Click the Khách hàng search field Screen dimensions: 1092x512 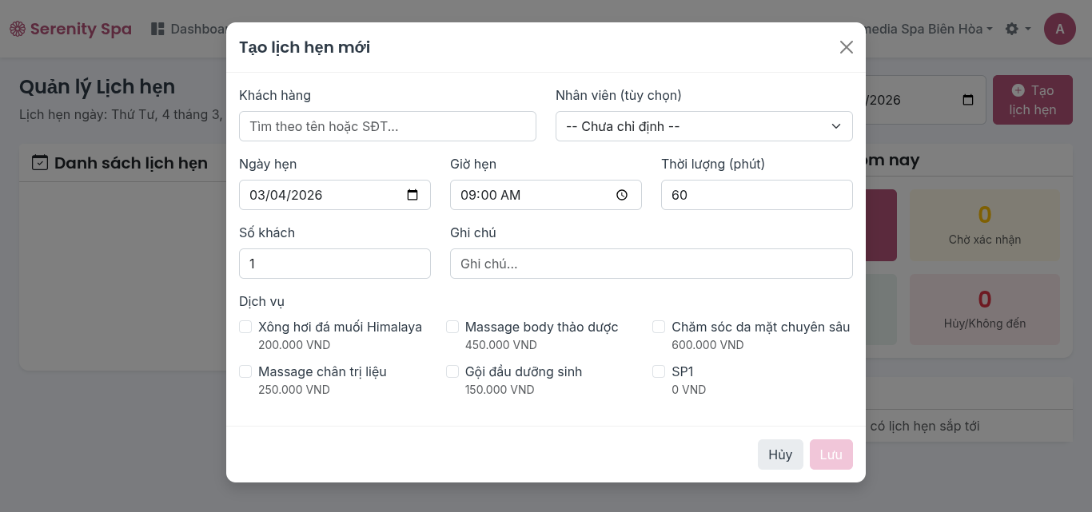(x=387, y=126)
